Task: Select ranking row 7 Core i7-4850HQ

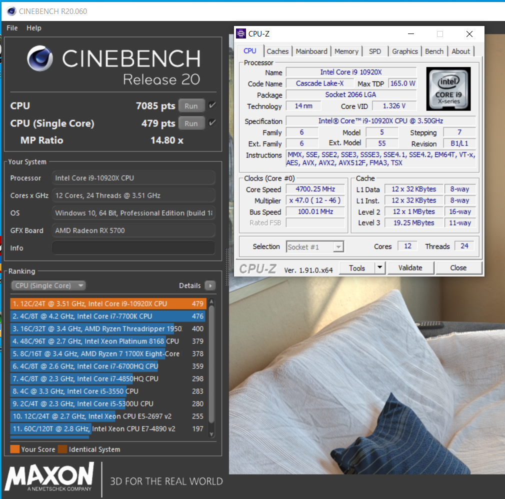Action: click(x=108, y=379)
